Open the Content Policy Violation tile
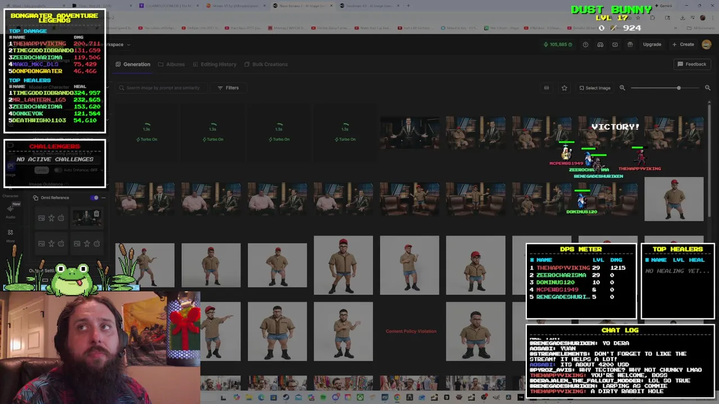This screenshot has height=404, width=719. [x=411, y=331]
